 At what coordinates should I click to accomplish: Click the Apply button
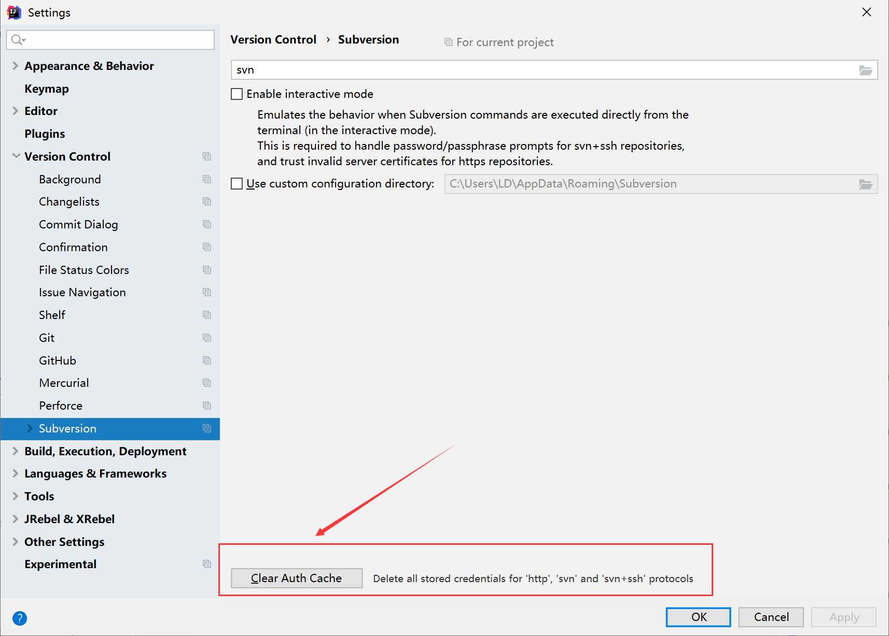point(844,617)
